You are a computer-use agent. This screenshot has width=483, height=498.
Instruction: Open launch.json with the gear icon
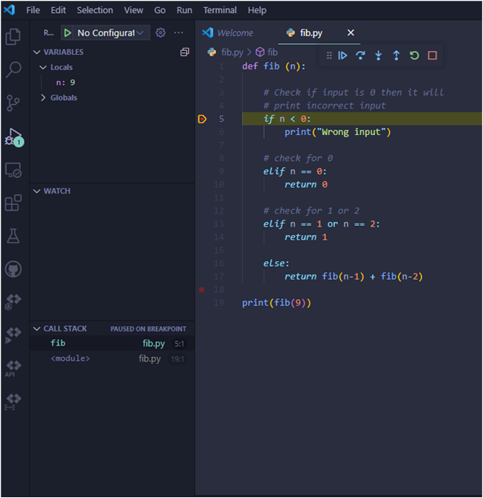coord(160,33)
